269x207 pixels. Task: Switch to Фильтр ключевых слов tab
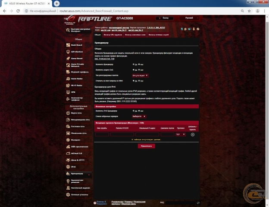(135, 35)
